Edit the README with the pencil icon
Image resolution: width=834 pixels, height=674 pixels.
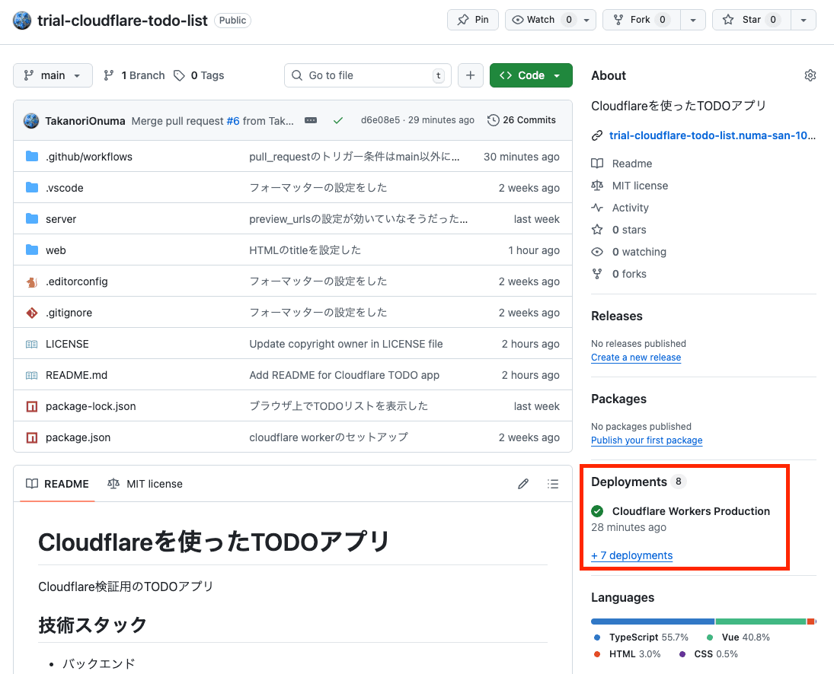coord(522,484)
